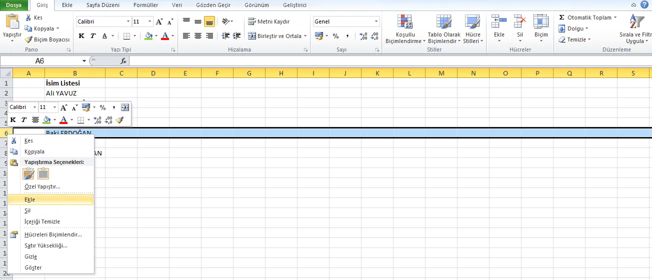Select Hücreleri Biçimlendirme... in context menu
The height and width of the screenshot is (280, 652).
pos(53,234)
